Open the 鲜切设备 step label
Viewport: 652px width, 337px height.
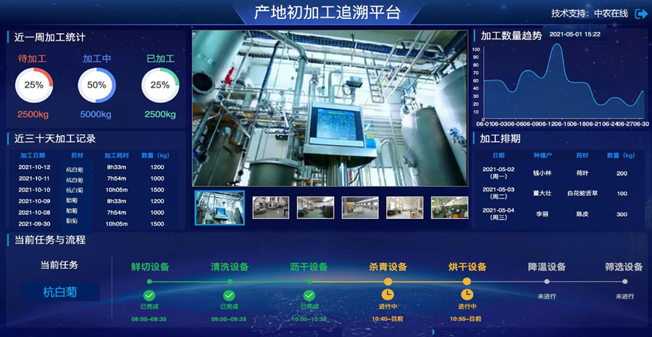click(x=150, y=267)
